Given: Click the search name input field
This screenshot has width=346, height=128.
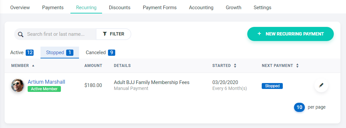Looking at the screenshot, I should click(56, 34).
